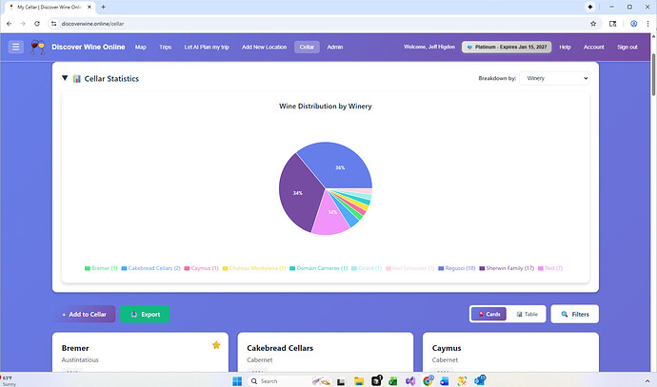The height and width of the screenshot is (387, 657).
Task: Click the Add to Cellar button
Action: point(86,314)
